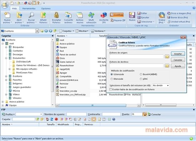Select Reparar ZIP tool
Screen dimensions: 196x141
click(x=118, y=20)
